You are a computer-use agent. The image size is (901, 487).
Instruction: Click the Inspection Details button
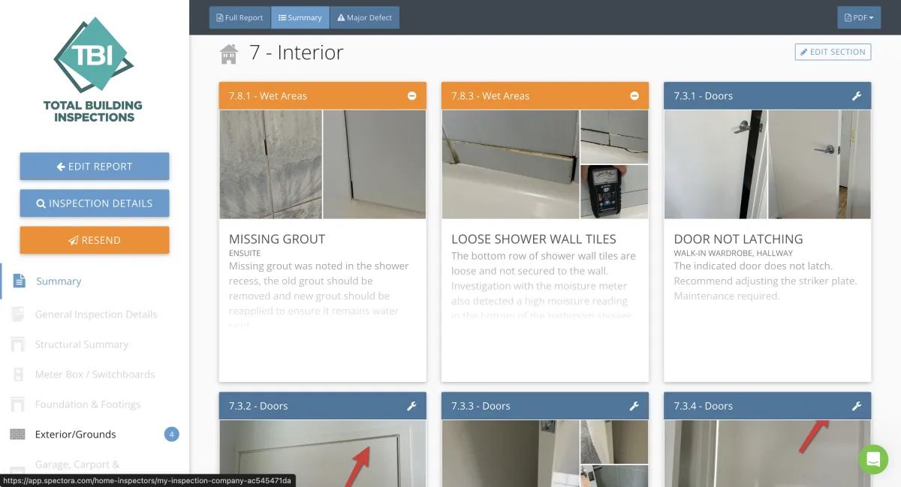click(x=95, y=203)
